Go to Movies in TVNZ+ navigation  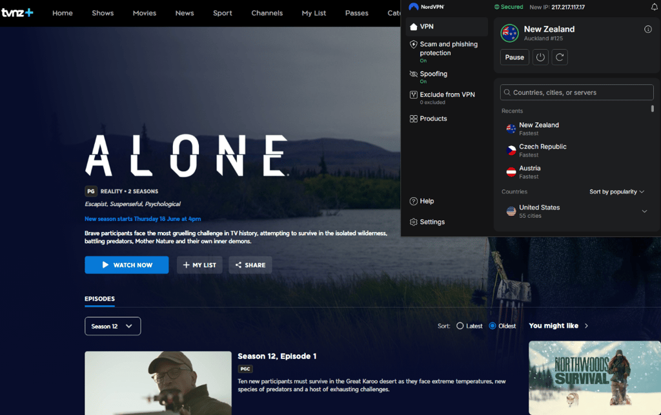point(145,13)
